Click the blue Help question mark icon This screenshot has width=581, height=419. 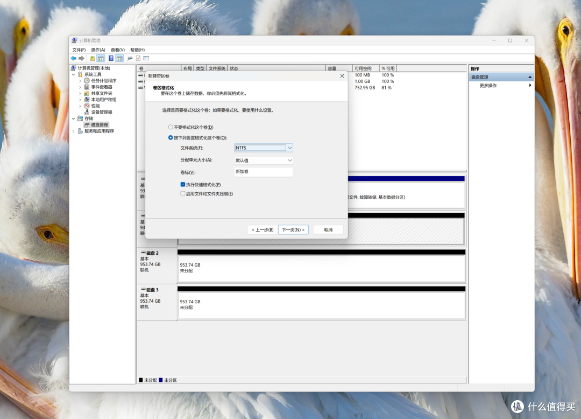(x=111, y=58)
